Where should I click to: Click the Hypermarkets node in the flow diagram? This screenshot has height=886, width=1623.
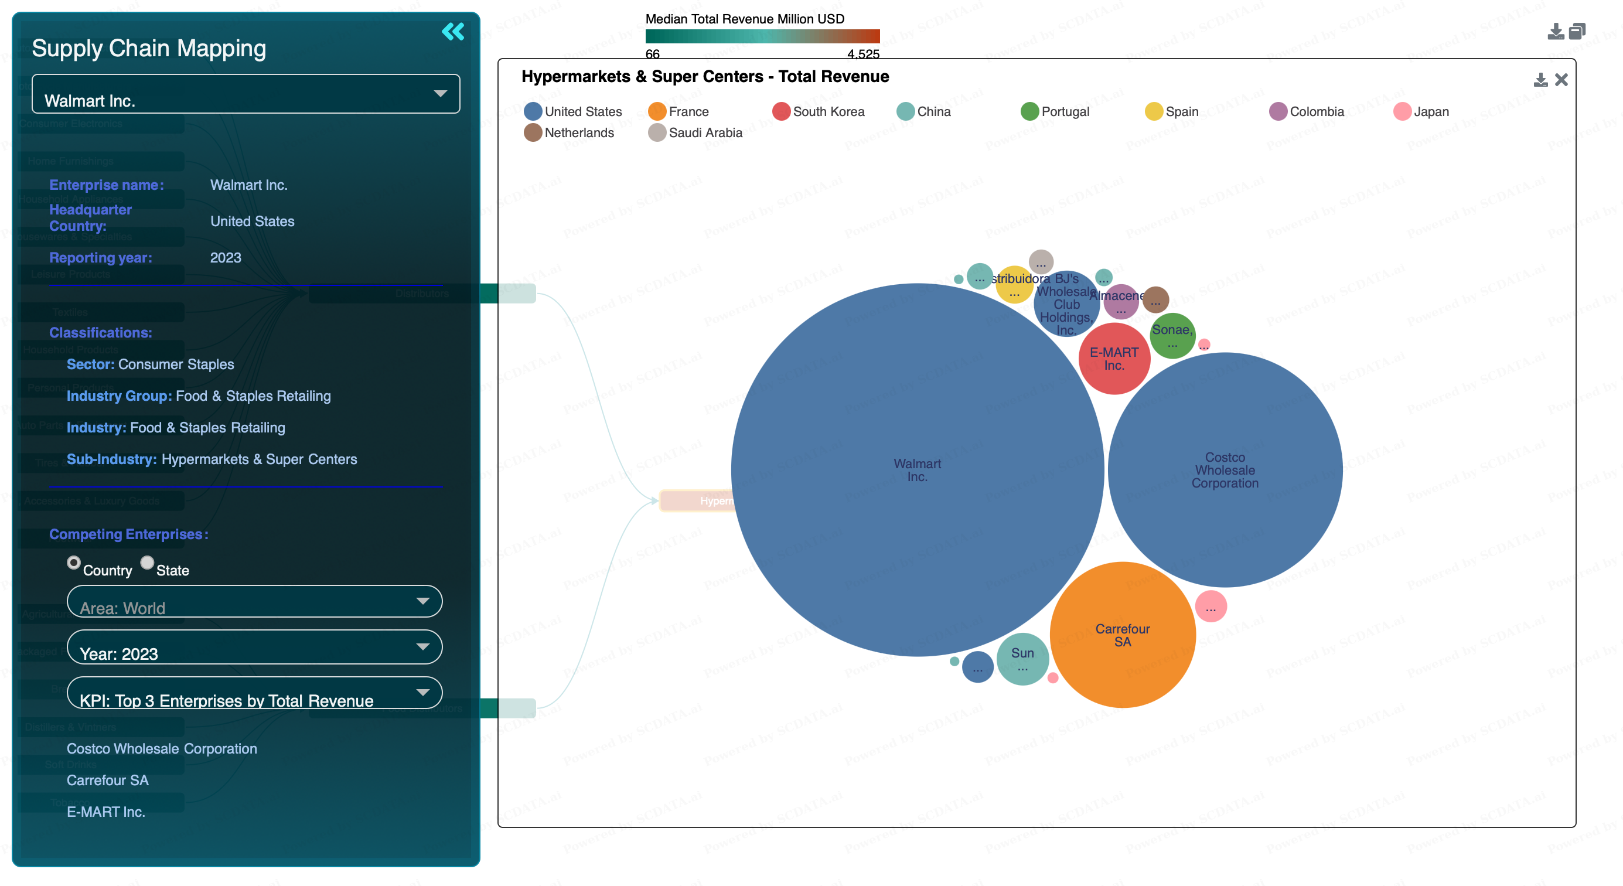click(697, 501)
